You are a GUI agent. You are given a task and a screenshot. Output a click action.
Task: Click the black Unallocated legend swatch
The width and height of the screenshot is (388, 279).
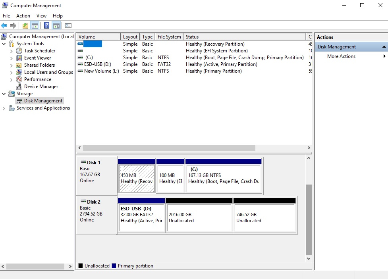81,266
